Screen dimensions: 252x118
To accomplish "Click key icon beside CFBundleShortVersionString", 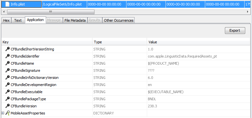I will point(7,49).
